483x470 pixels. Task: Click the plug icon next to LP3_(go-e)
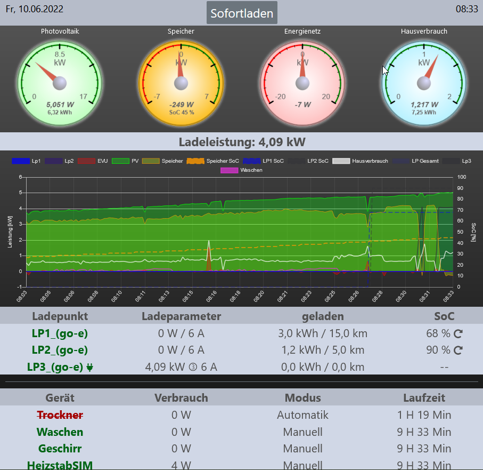pyautogui.click(x=89, y=367)
